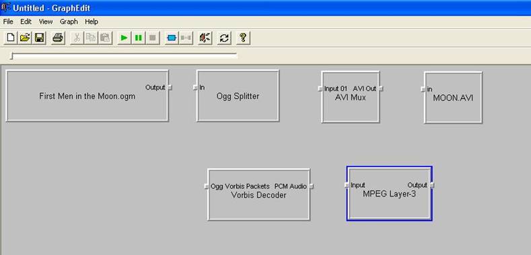The height and width of the screenshot is (255, 531).
Task: Open help with question mark icon
Action: (x=243, y=38)
